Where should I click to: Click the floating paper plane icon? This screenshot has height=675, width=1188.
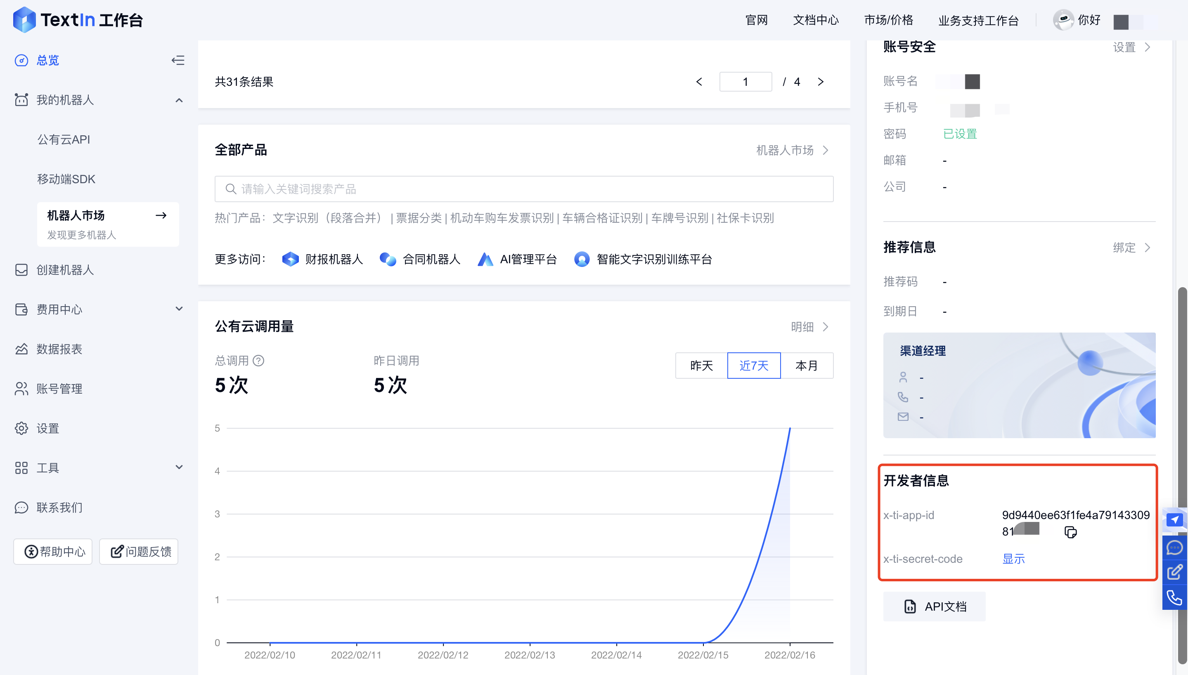[x=1174, y=520]
